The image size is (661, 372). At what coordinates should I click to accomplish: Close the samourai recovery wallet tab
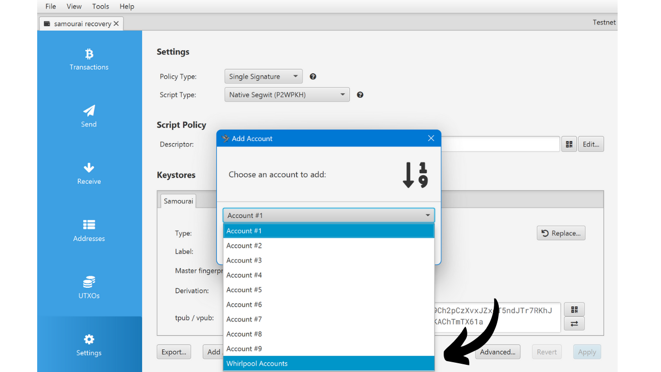pyautogui.click(x=116, y=24)
